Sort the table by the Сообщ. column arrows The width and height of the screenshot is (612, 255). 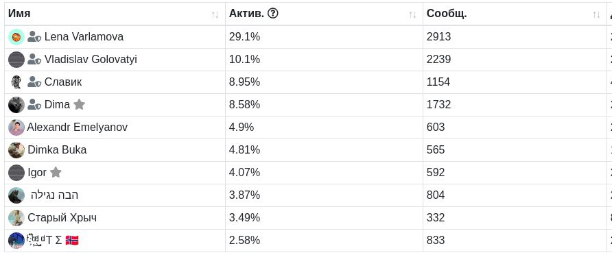pyautogui.click(x=596, y=15)
